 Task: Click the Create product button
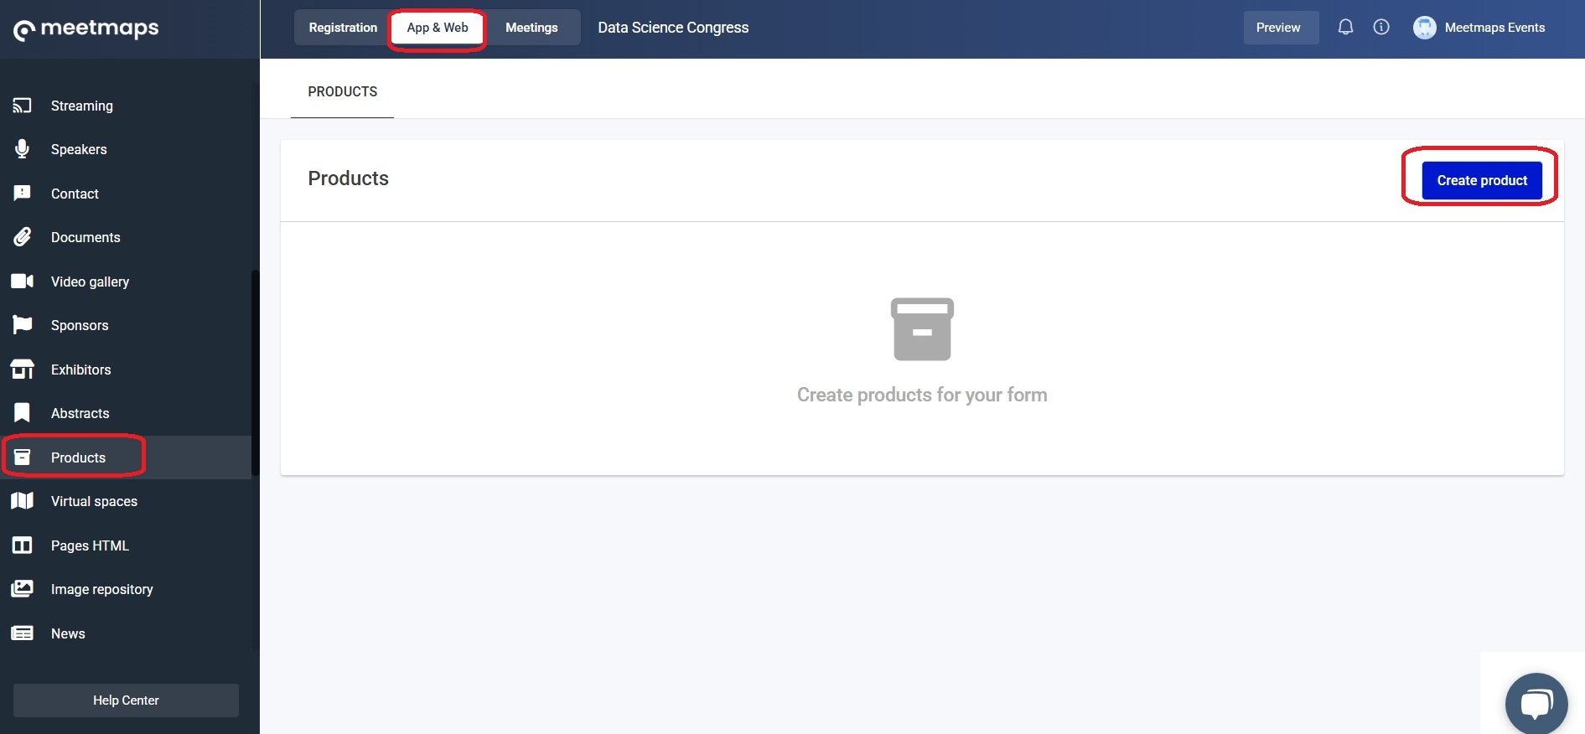pyautogui.click(x=1482, y=180)
